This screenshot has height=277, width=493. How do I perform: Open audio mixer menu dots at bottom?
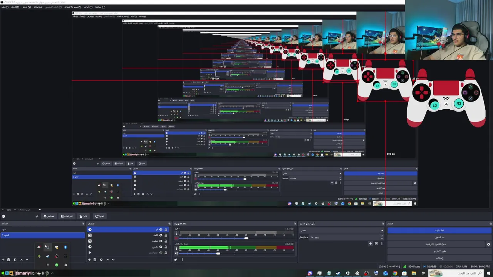coord(182,260)
